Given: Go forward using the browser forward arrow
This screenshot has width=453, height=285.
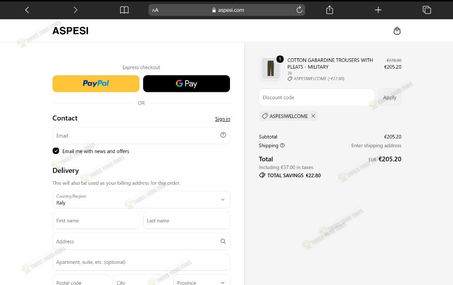Looking at the screenshot, I should click(x=75, y=10).
